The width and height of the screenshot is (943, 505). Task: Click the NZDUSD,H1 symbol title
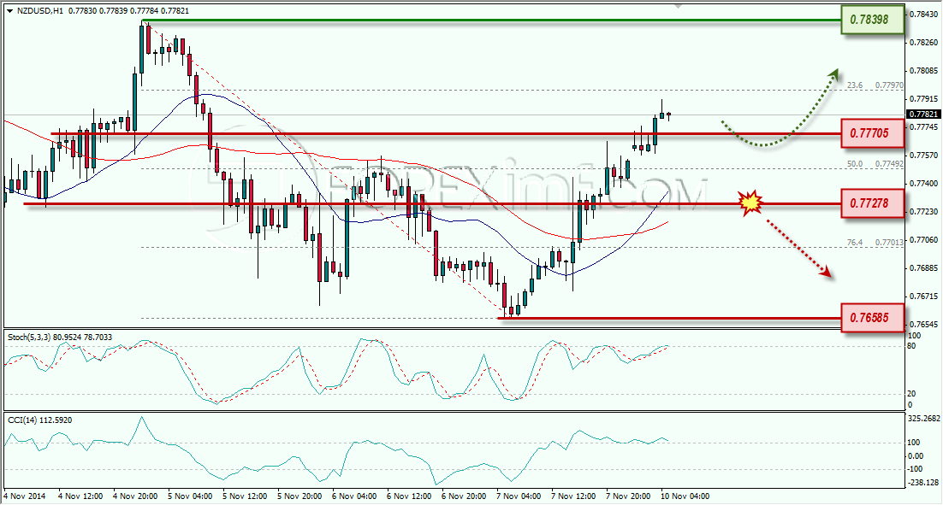(39, 11)
